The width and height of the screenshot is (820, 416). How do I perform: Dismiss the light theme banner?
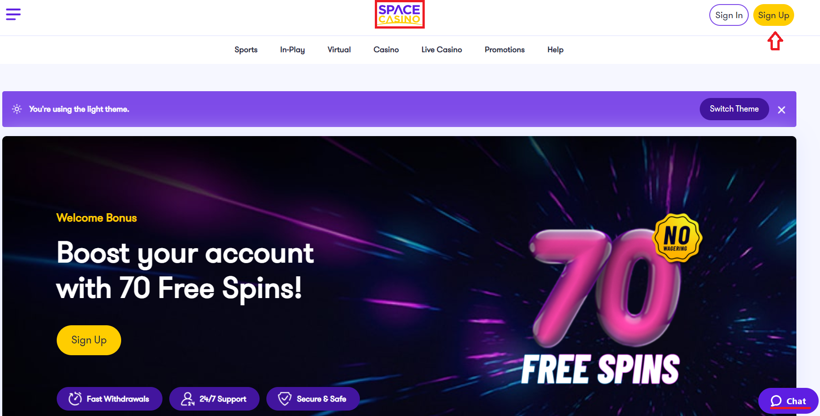[781, 110]
